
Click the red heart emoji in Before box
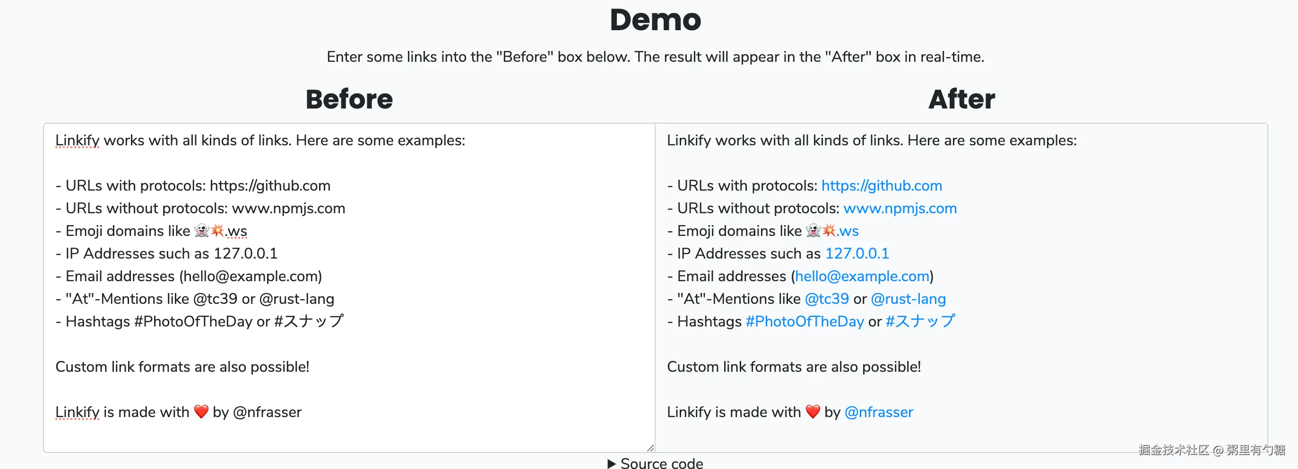coord(201,411)
